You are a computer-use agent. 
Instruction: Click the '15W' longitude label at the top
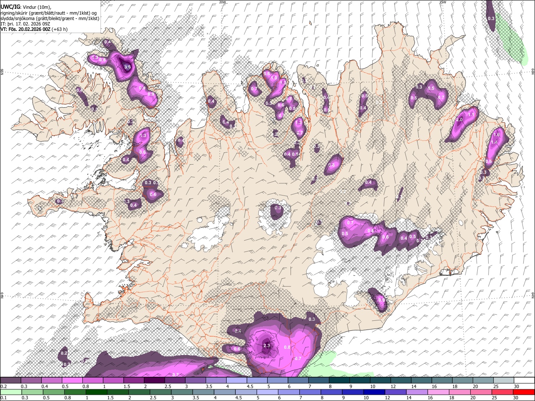coord(443,2)
